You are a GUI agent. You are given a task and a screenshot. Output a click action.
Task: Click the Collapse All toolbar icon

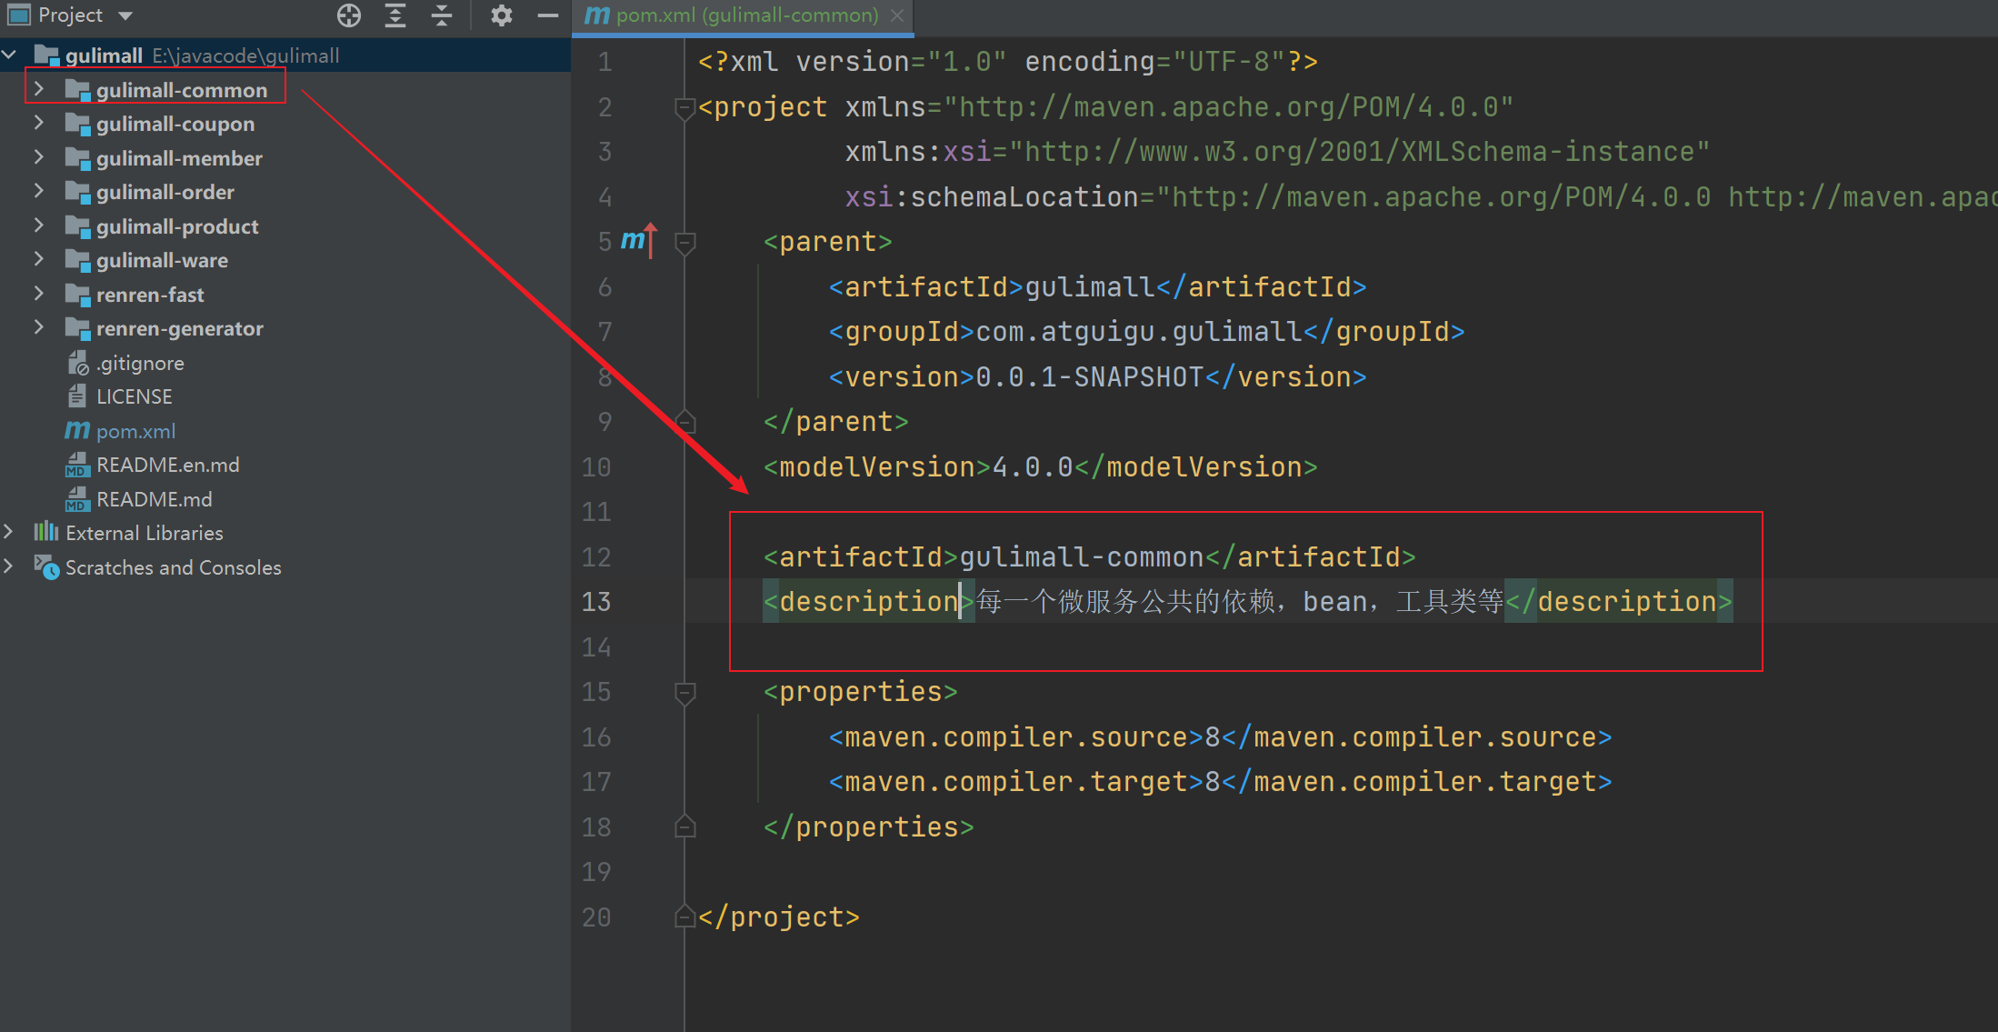pos(442,15)
